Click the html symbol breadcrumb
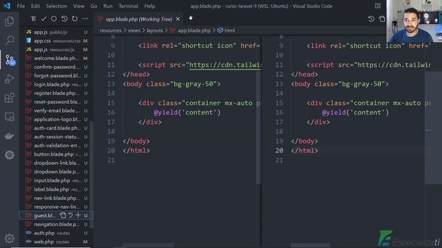The image size is (442, 248). pyautogui.click(x=229, y=30)
